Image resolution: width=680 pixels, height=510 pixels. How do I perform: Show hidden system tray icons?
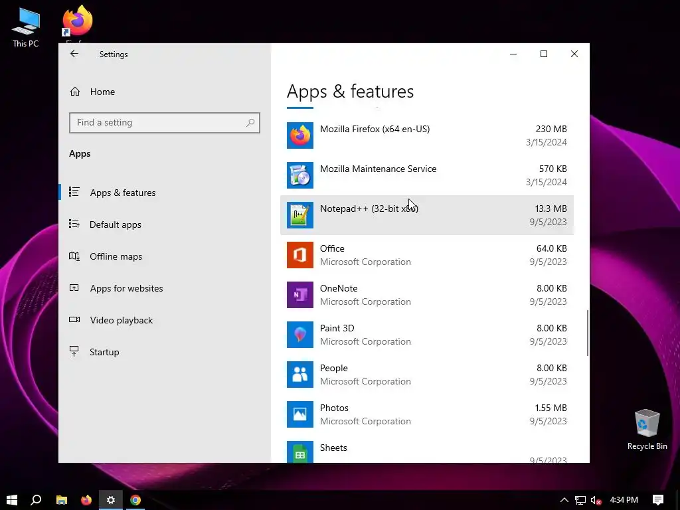(x=564, y=500)
